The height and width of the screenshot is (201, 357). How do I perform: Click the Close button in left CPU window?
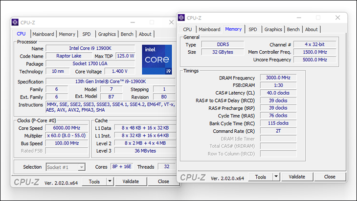click(x=163, y=181)
